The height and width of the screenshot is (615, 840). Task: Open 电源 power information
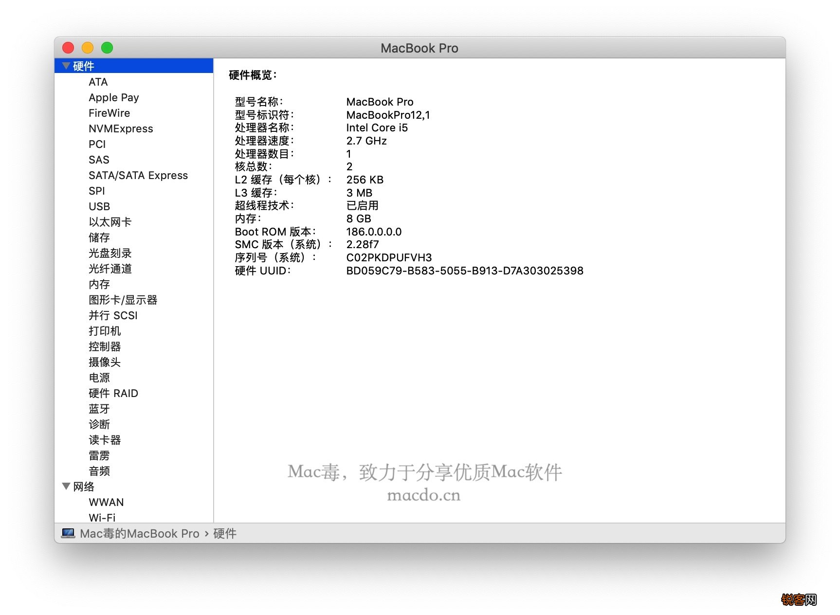click(x=99, y=378)
